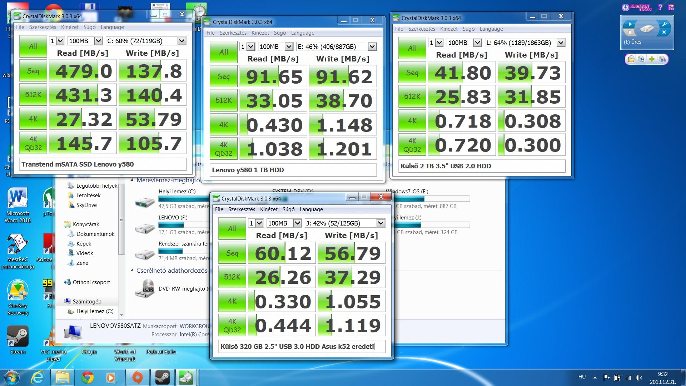Screen dimensions: 686x386
Task: Open the test count dropdown in L: window
Action: pyautogui.click(x=436, y=43)
